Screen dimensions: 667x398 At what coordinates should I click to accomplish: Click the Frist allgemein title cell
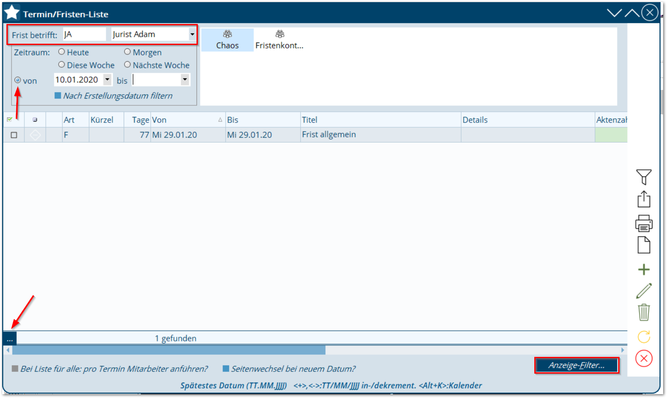point(381,135)
